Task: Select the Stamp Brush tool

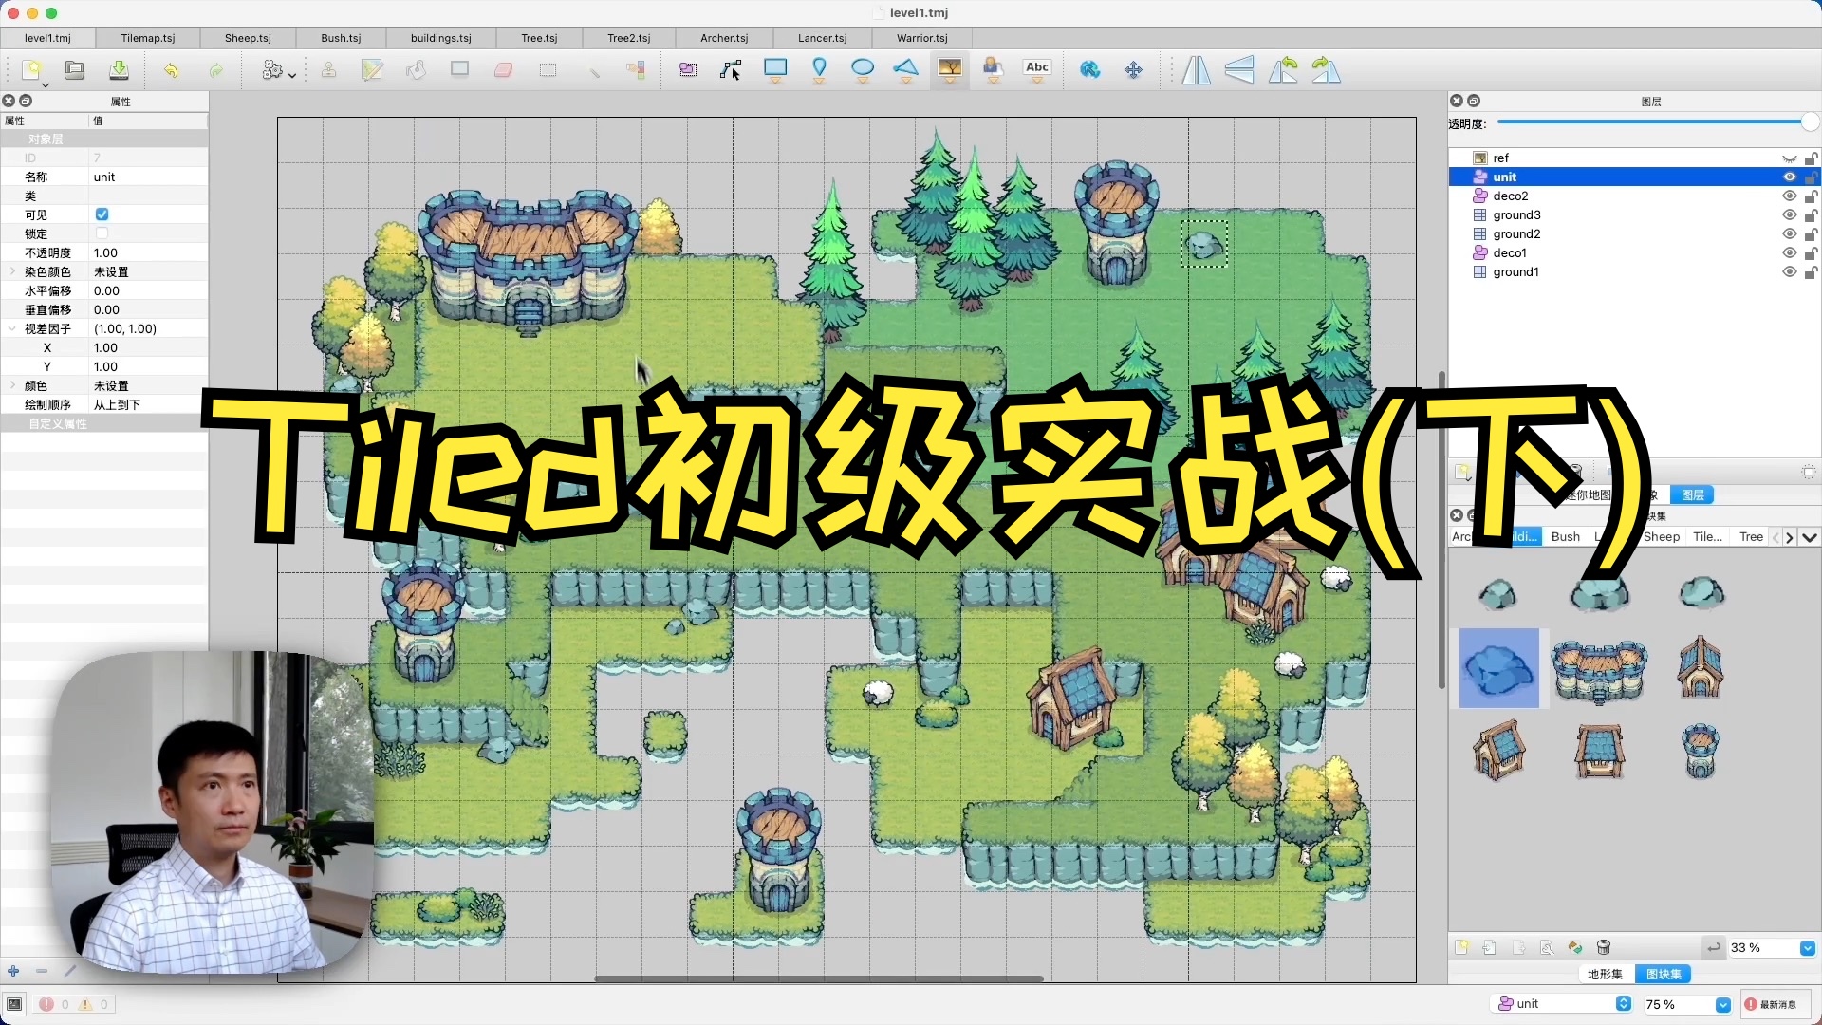Action: point(328,69)
